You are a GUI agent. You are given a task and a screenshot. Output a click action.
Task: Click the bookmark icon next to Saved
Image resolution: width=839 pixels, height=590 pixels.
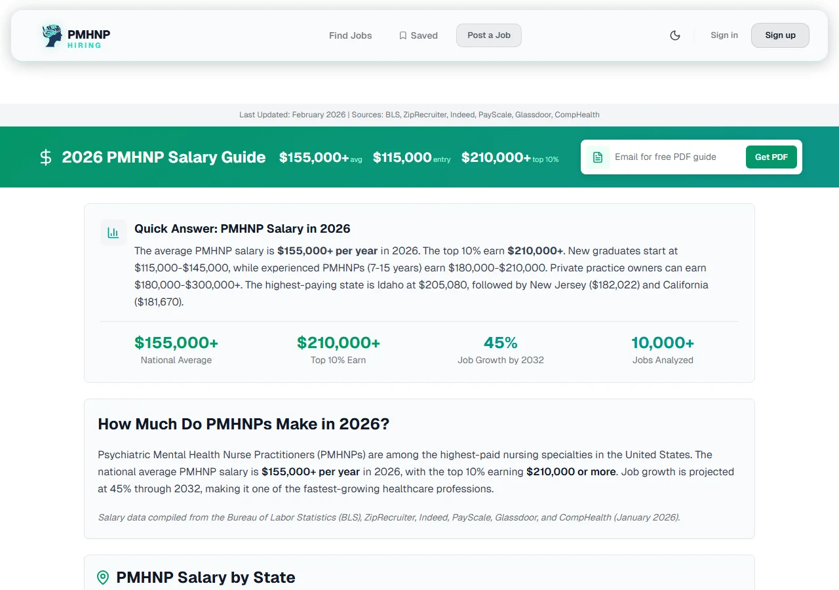coord(403,35)
